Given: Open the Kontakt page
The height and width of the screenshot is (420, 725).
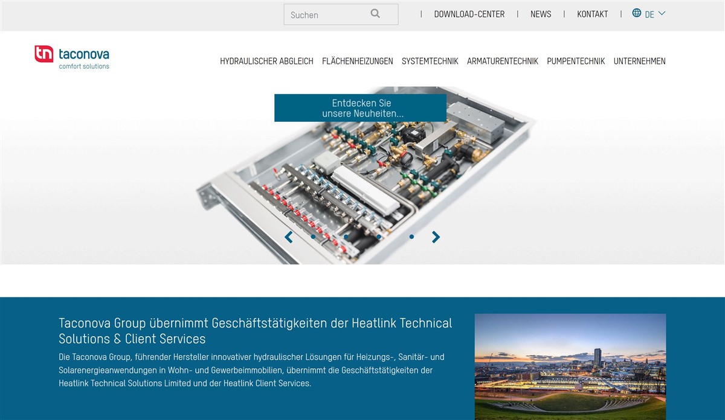Looking at the screenshot, I should pyautogui.click(x=593, y=14).
